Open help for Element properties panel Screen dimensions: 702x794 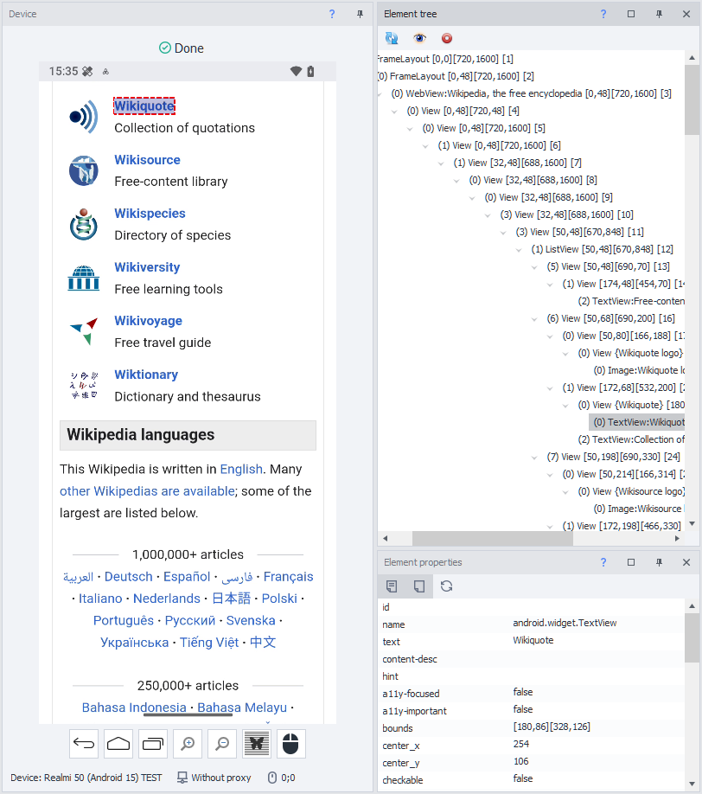tap(603, 562)
